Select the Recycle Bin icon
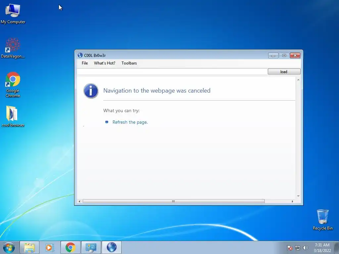Screen dimensions: 339x254 (x=322, y=220)
